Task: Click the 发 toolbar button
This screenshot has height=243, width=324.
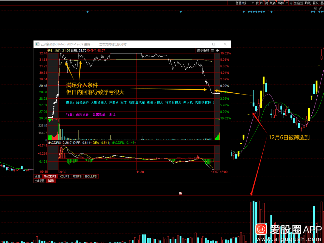Action: pyautogui.click(x=257, y=3)
